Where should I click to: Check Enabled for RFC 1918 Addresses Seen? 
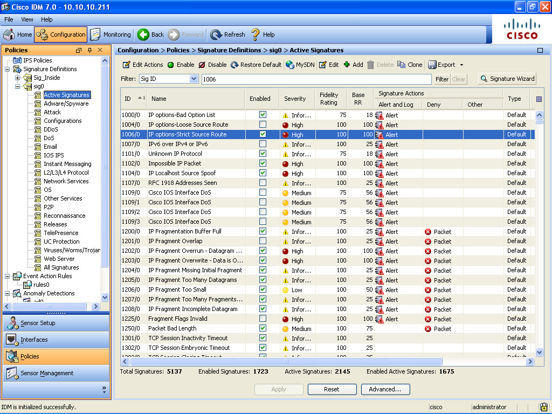point(263,183)
